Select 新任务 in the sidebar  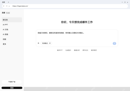click(12, 20)
